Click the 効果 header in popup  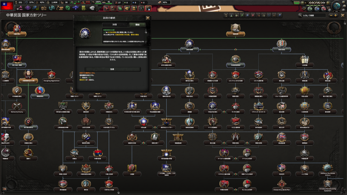pos(112,69)
